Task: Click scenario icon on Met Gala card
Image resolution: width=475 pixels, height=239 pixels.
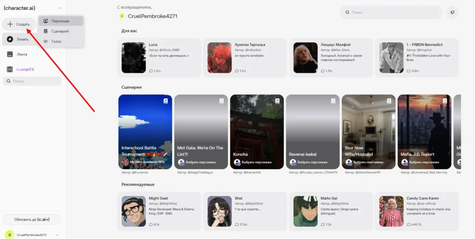Action: (x=221, y=101)
